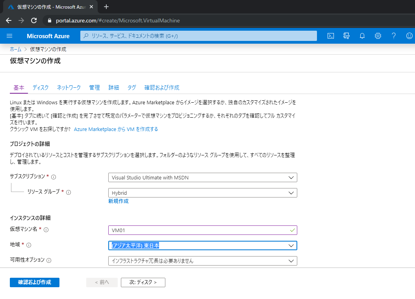Open Azure Marketplace から VM を作成する link
The image size is (415, 299).
pyautogui.click(x=116, y=129)
